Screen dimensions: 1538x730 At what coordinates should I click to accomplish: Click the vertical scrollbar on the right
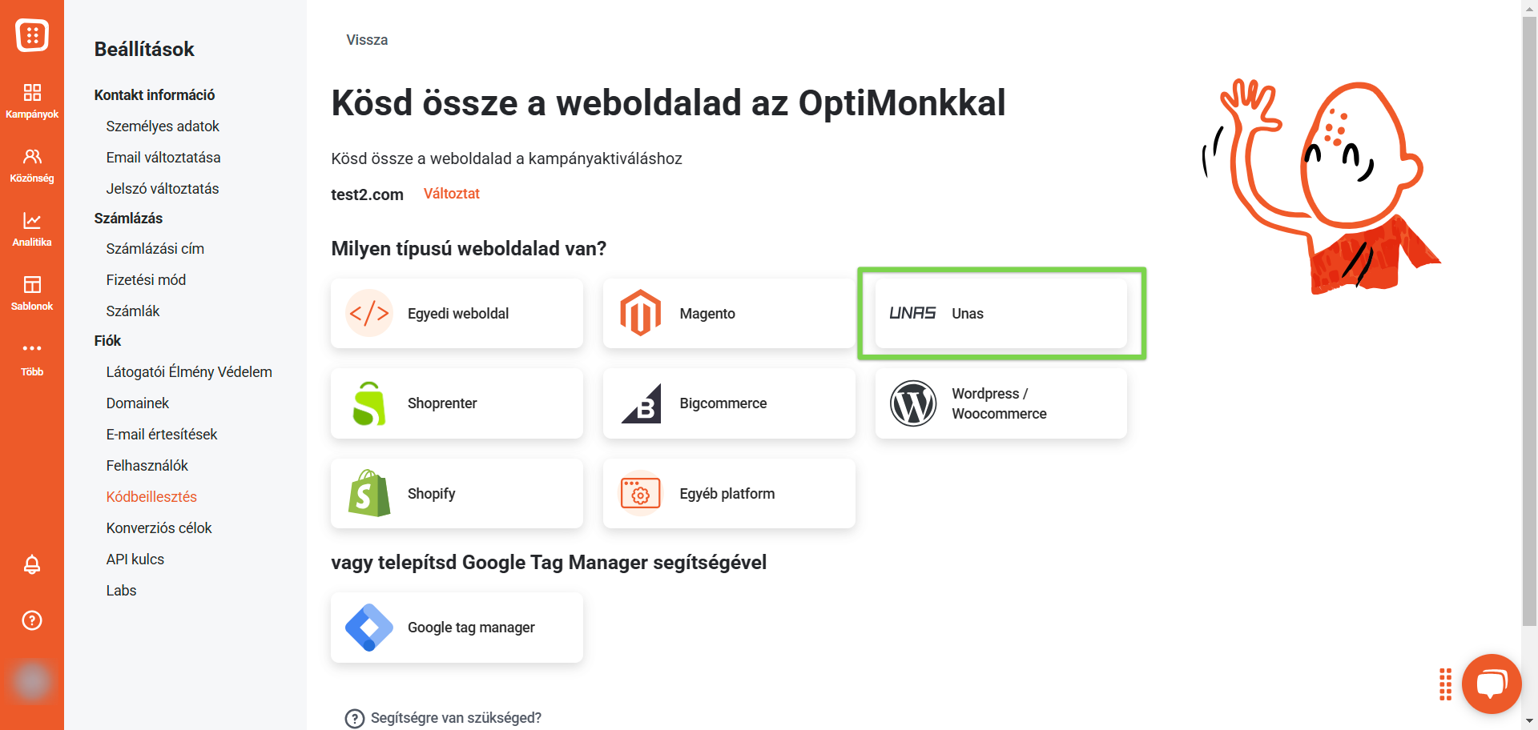pos(1529,320)
